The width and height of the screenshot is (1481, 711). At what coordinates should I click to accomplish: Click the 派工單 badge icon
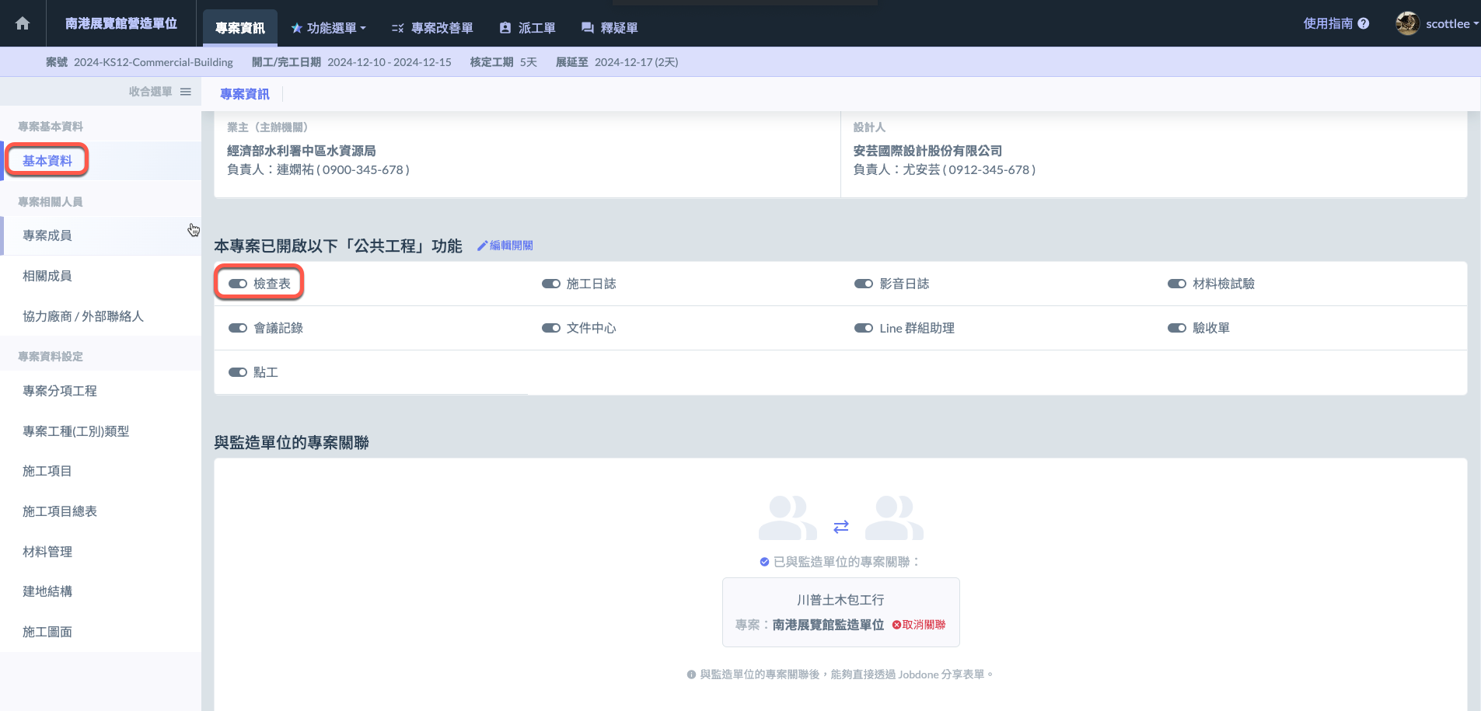(x=505, y=28)
